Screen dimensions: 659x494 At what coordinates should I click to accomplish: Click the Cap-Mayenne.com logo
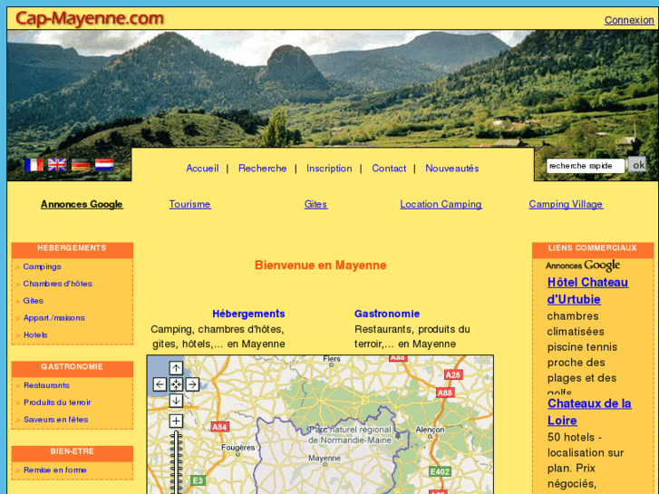tap(90, 18)
